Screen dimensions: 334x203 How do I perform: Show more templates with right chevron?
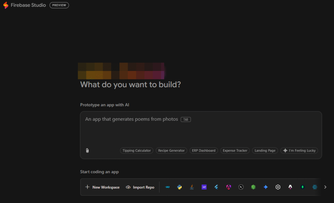(x=325, y=187)
